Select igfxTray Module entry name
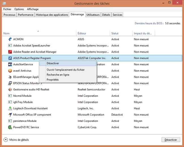 click(x=23, y=102)
